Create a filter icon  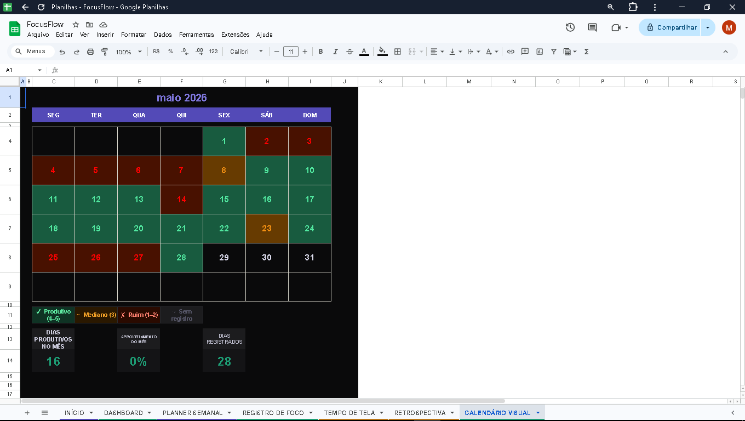(554, 52)
